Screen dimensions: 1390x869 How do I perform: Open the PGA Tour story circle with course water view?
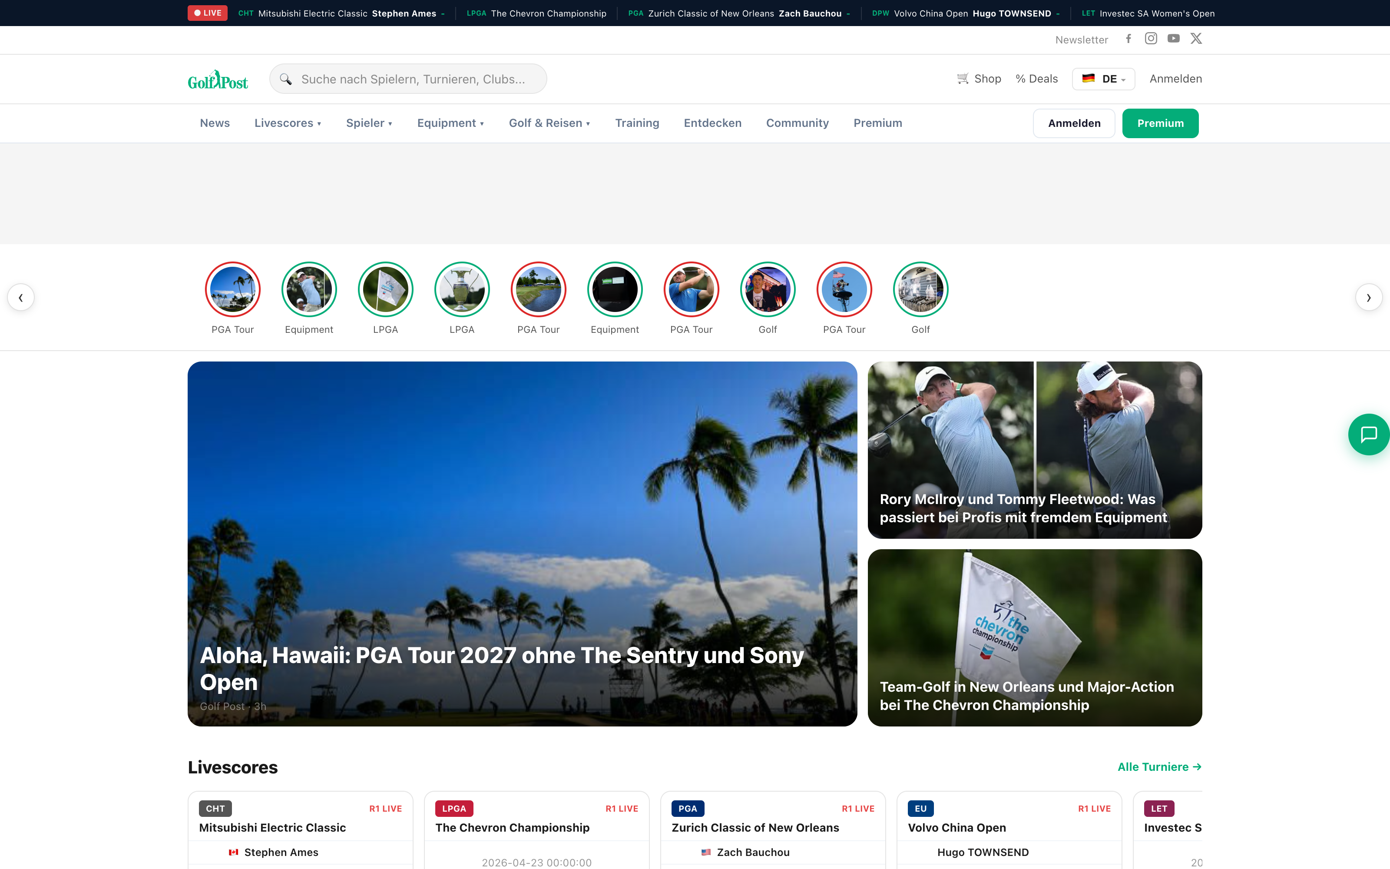coord(538,290)
